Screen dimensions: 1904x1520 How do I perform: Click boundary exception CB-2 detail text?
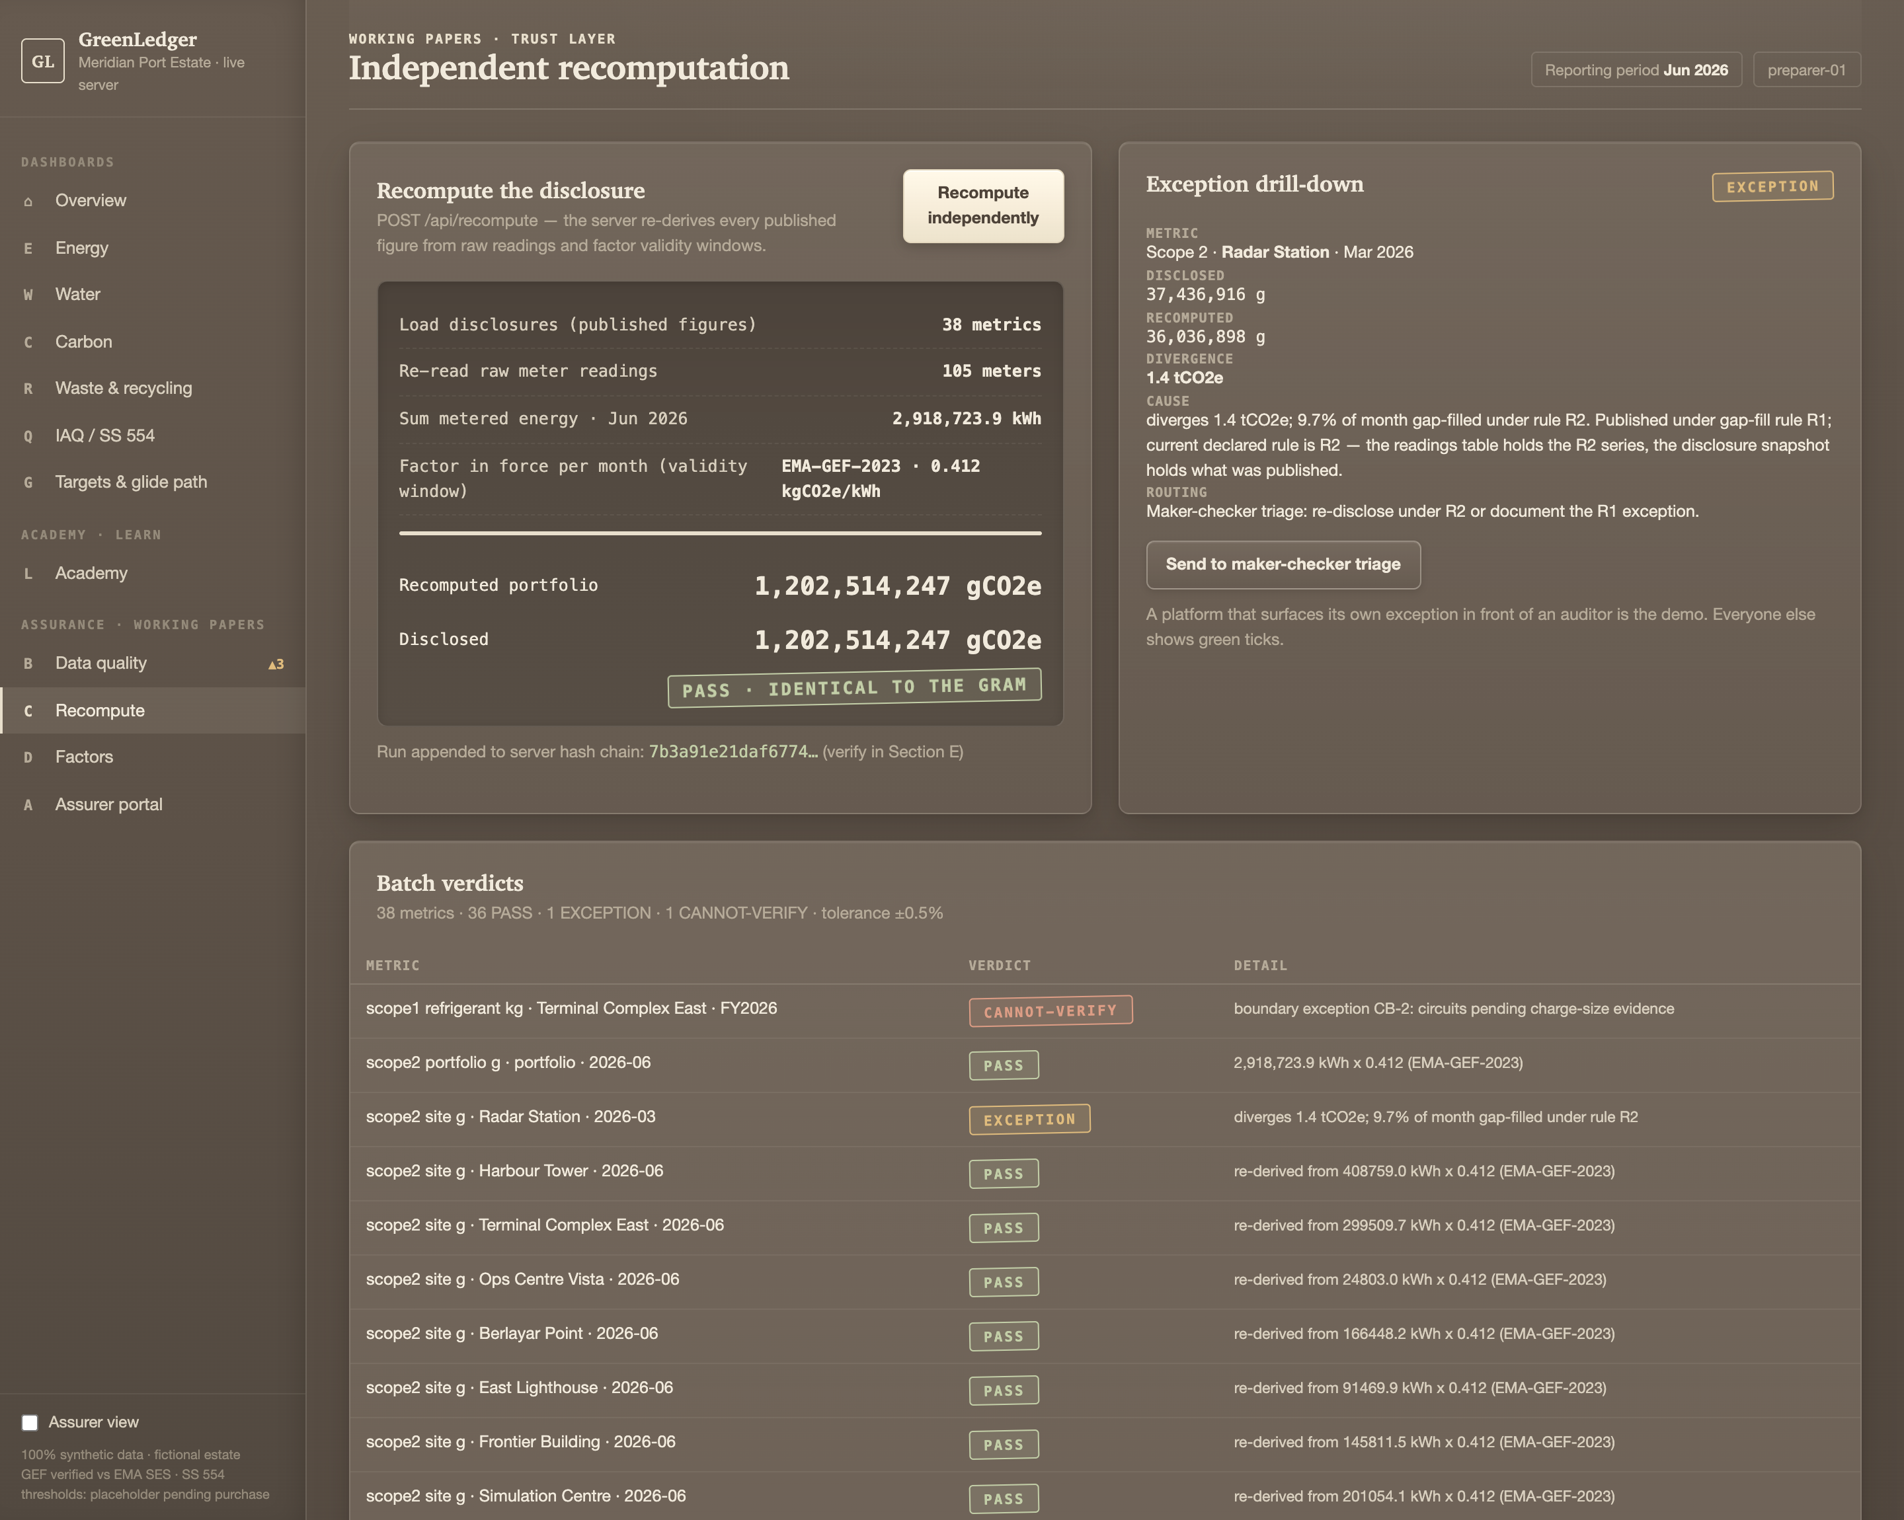point(1454,1008)
